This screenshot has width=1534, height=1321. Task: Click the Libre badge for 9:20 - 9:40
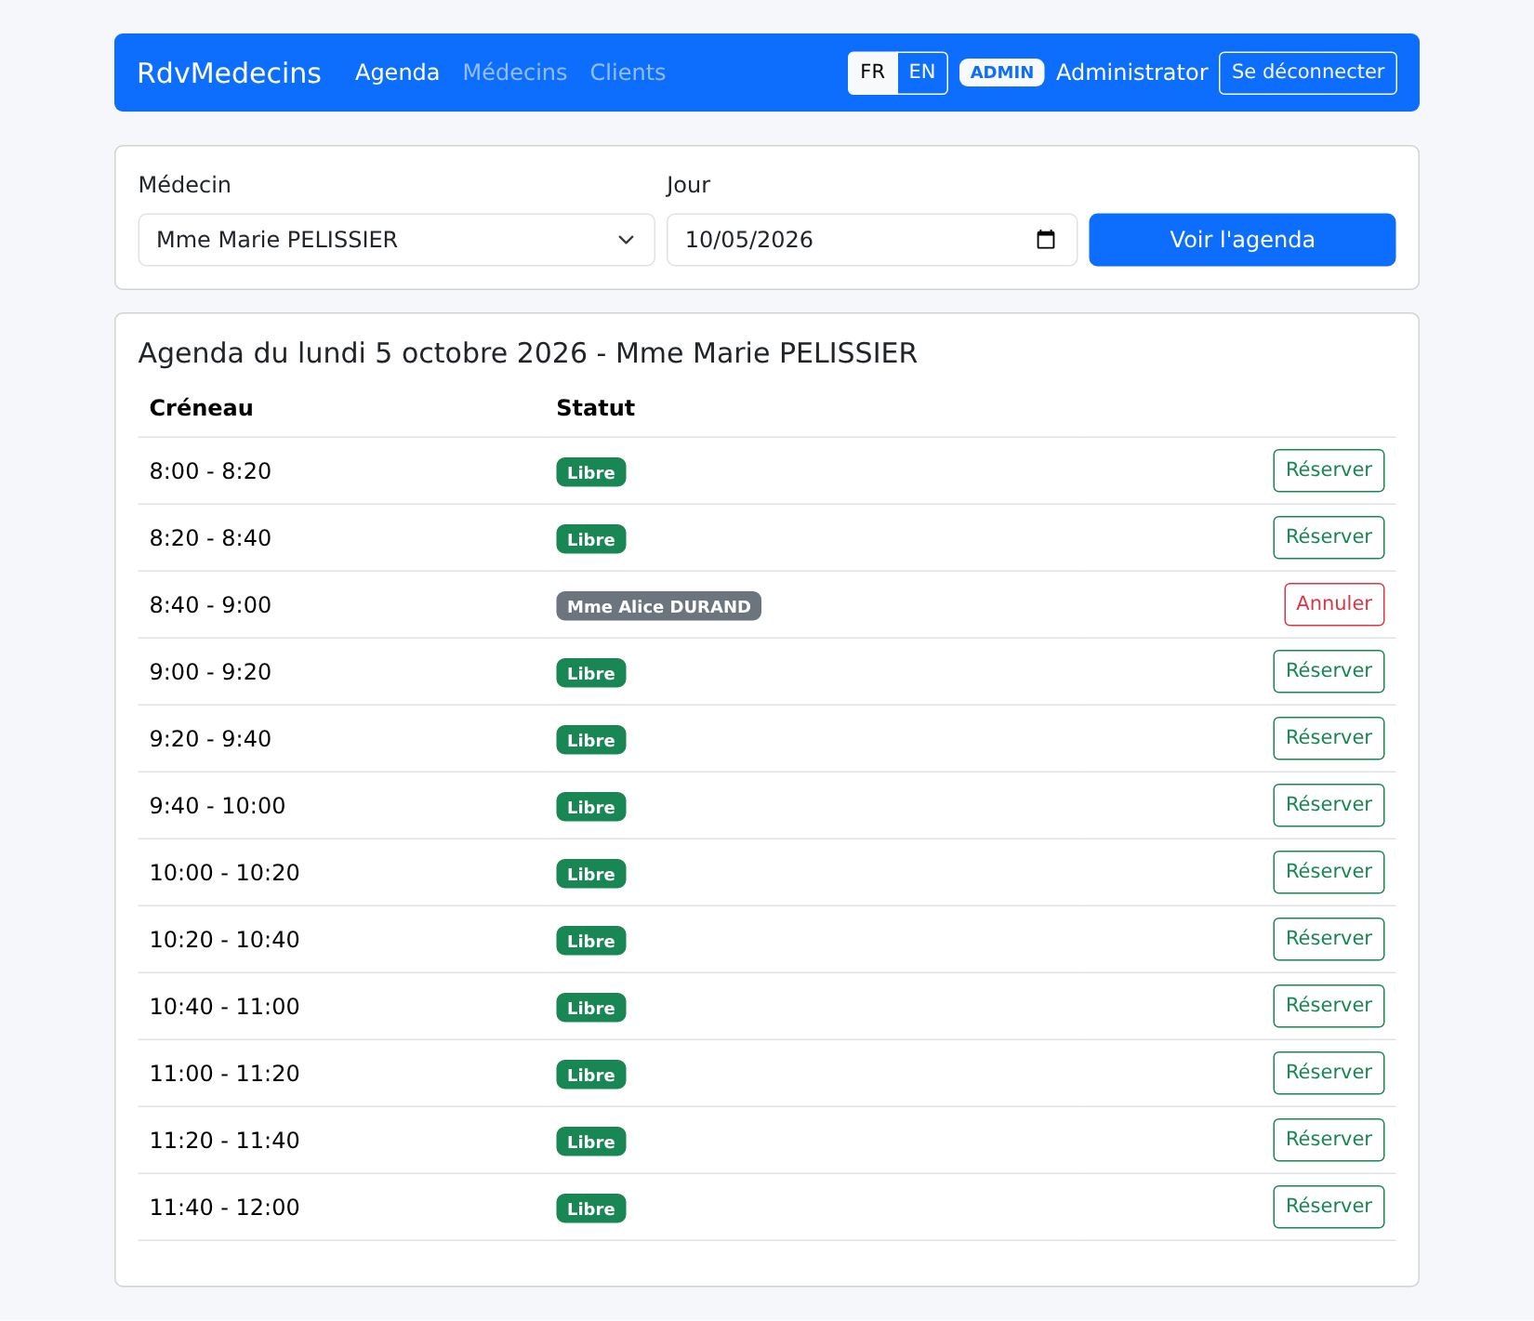[591, 740]
